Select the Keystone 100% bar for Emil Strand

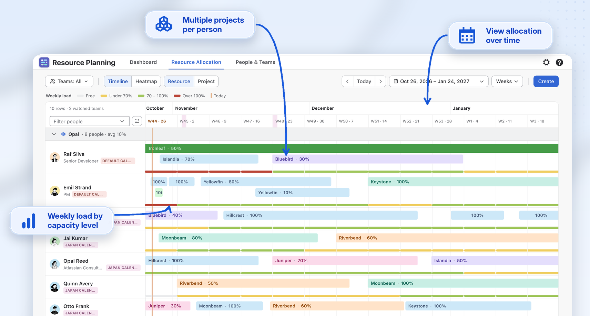pyautogui.click(x=463, y=182)
